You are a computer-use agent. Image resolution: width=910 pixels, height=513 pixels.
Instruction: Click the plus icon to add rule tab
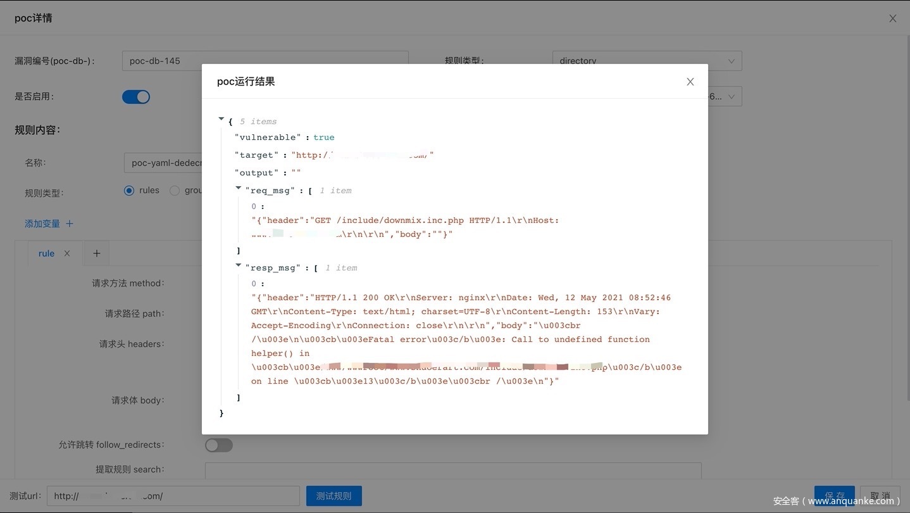coord(97,253)
